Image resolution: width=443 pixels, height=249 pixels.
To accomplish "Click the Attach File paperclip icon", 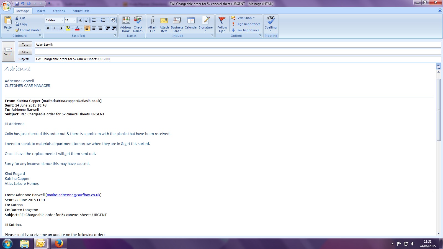I will click(153, 21).
